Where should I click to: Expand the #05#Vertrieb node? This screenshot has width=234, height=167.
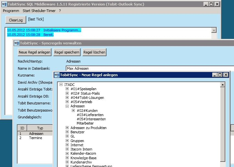coord(67,102)
